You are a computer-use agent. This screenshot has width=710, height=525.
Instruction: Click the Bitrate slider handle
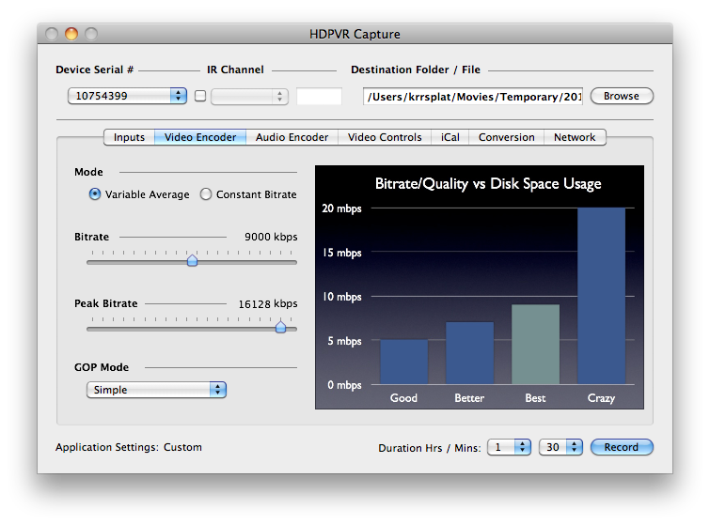[x=192, y=260]
